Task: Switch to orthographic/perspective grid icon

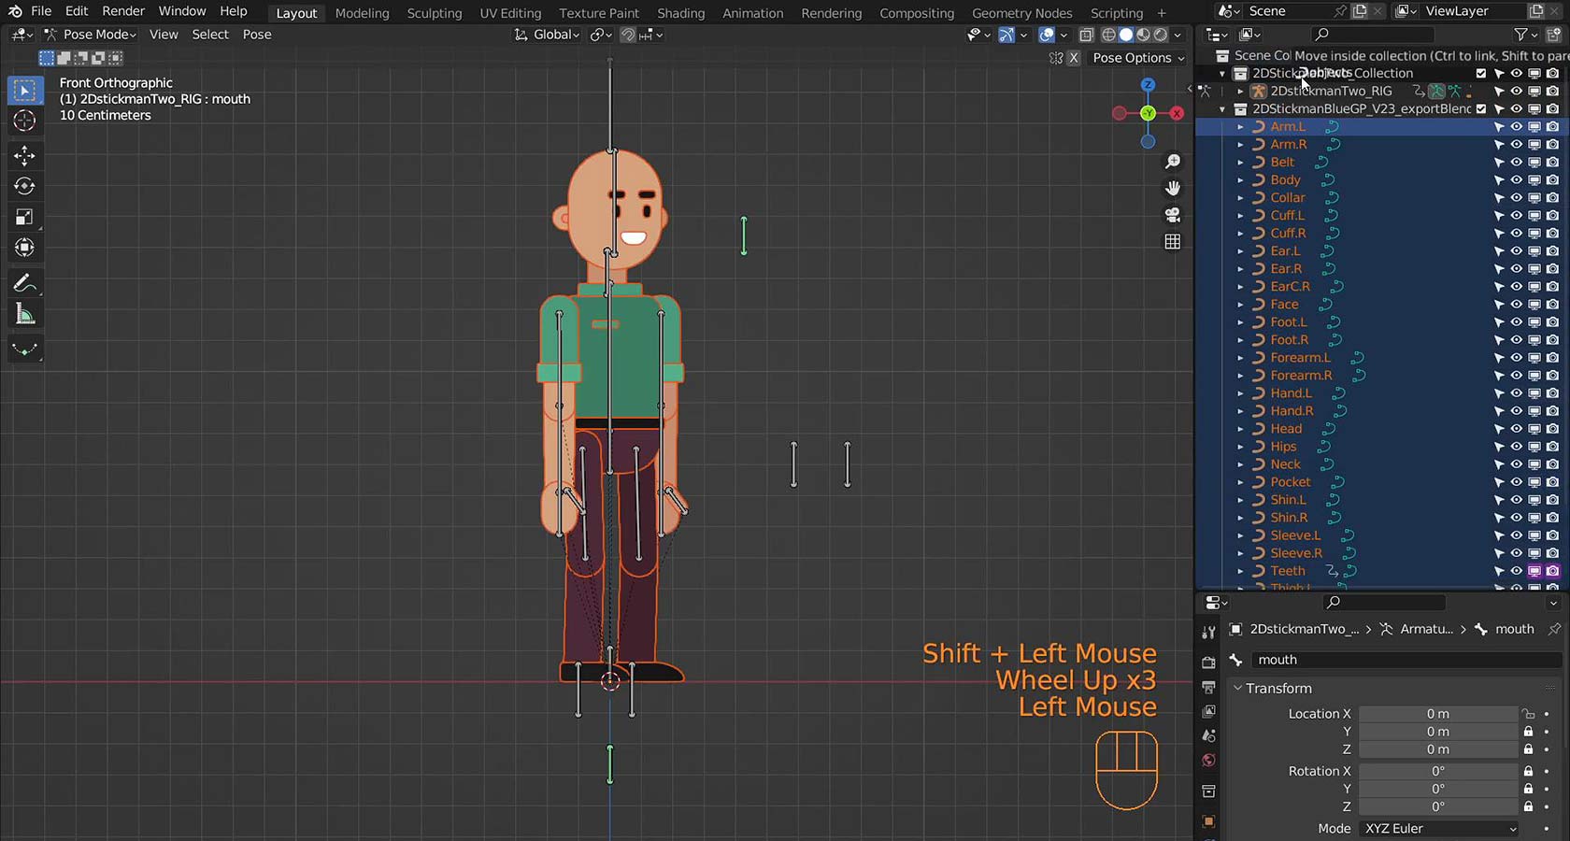Action: tap(1173, 242)
